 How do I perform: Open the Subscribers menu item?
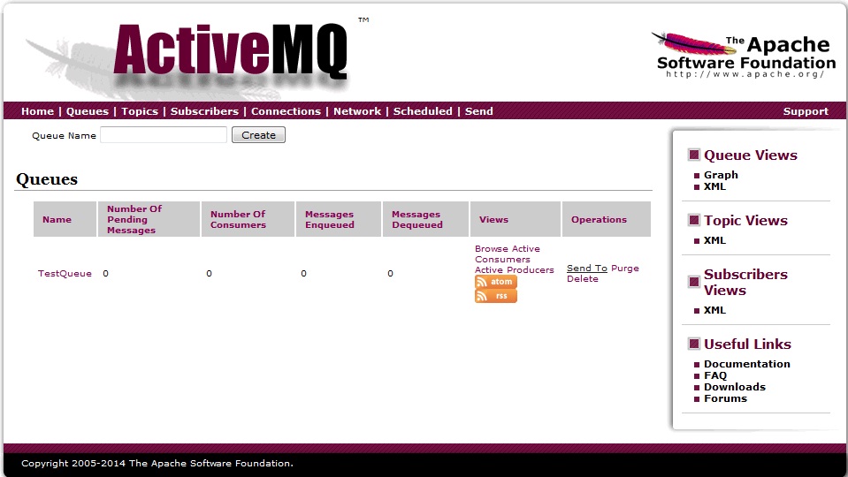click(x=204, y=111)
